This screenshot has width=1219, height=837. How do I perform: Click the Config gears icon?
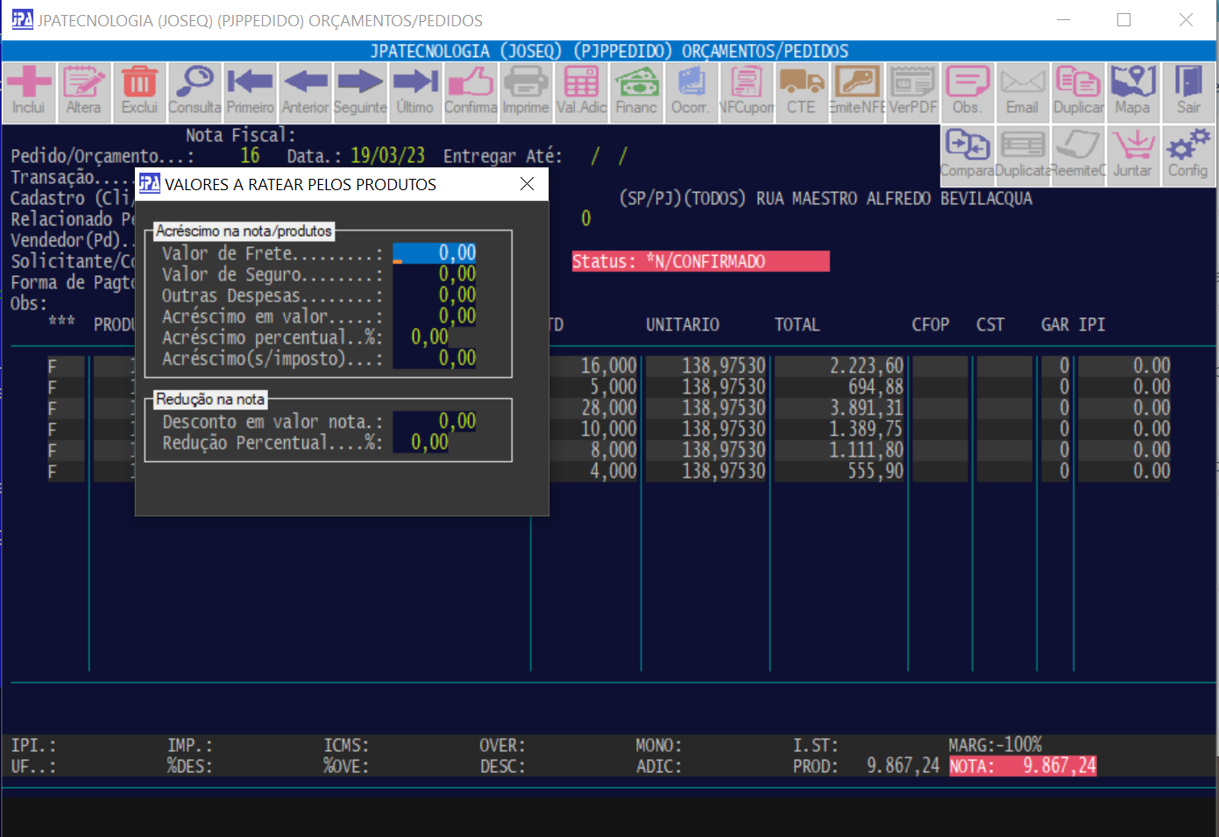(1187, 154)
